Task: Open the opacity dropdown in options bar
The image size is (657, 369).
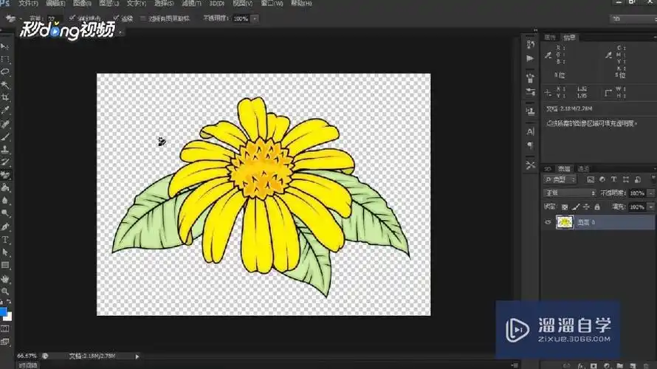Action: click(255, 18)
